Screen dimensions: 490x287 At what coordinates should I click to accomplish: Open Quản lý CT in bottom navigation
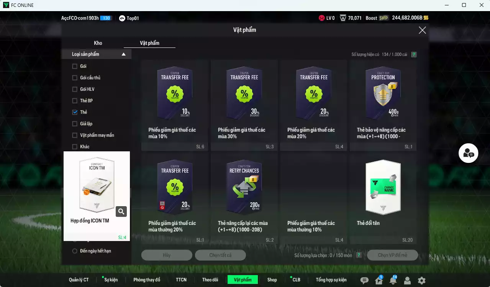point(79,280)
